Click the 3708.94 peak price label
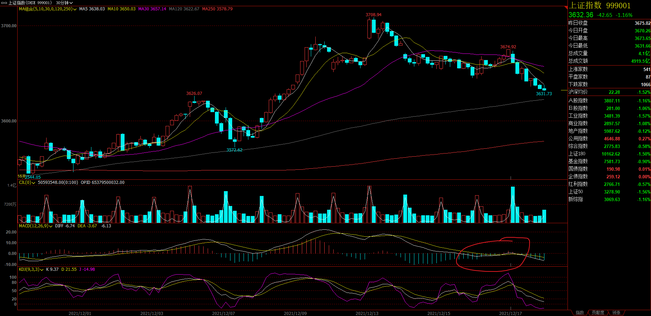Image resolution: width=651 pixels, height=316 pixels. 373,15
